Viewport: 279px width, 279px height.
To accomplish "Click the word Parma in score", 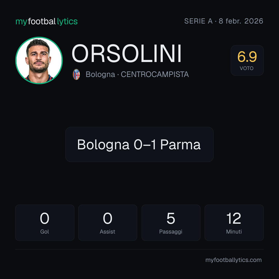I will 180,144.
